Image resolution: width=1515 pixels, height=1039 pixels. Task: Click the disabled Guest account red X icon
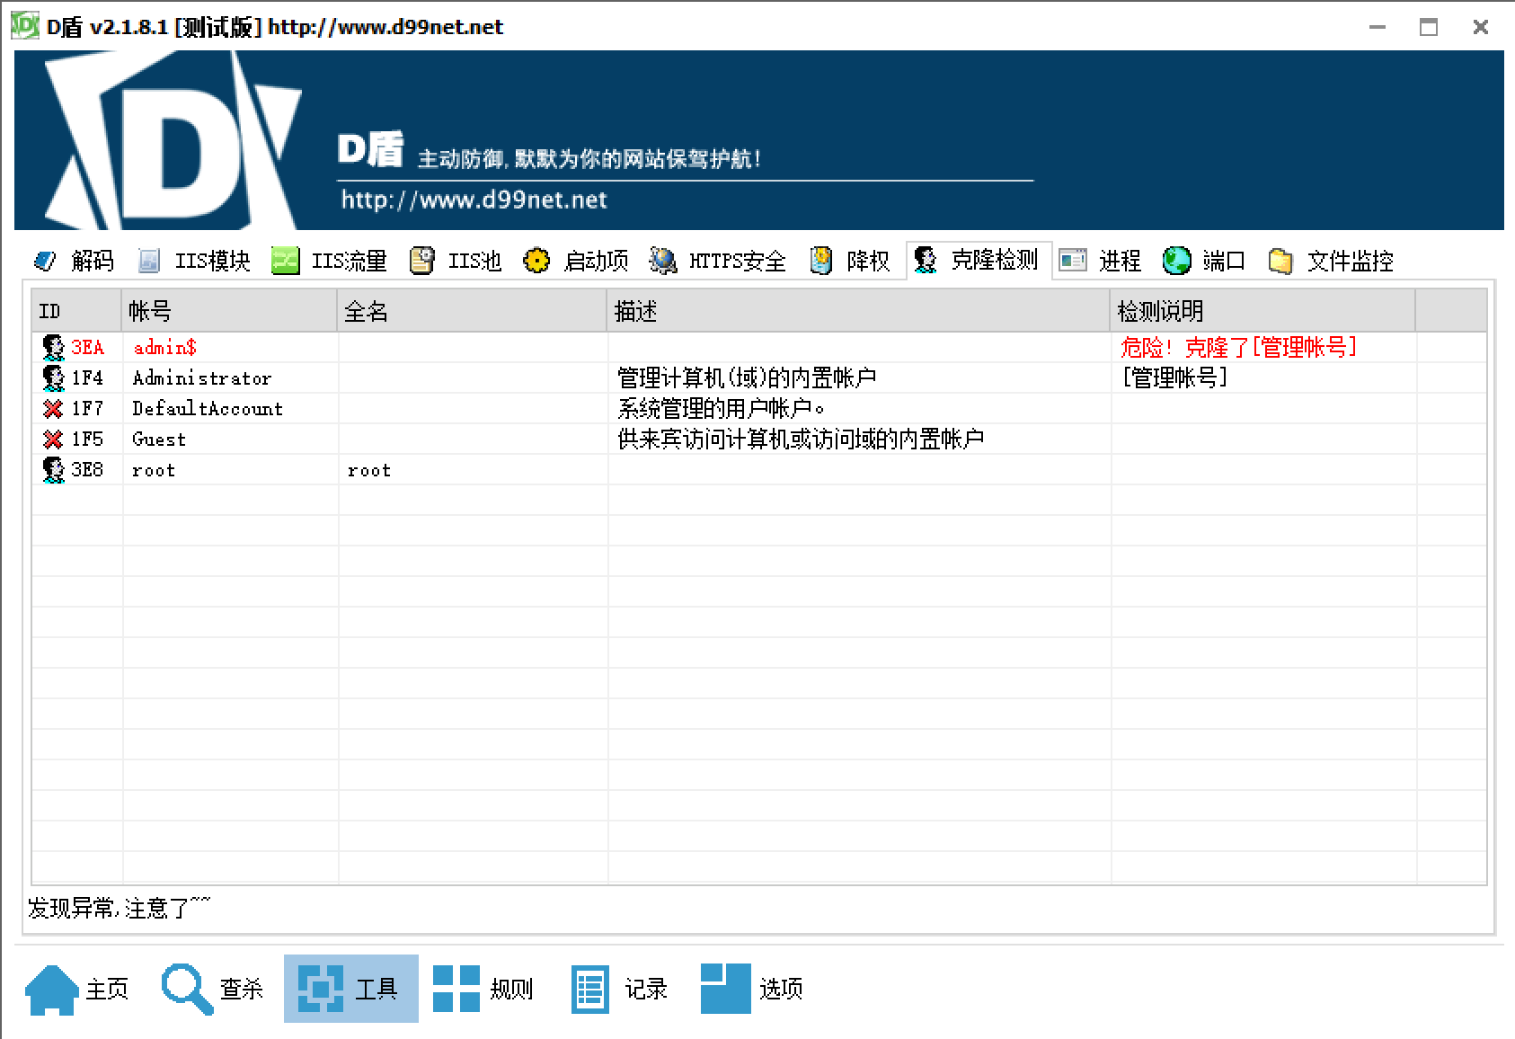click(53, 440)
